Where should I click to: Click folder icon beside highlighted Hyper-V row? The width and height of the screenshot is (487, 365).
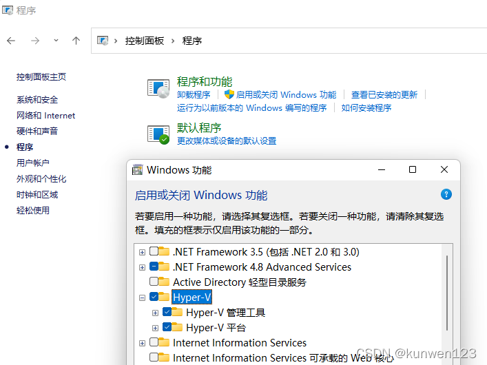tap(164, 297)
